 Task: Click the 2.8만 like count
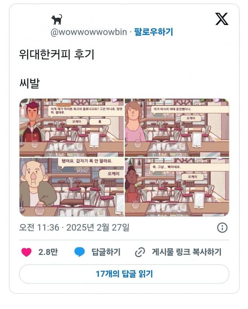coord(48,252)
